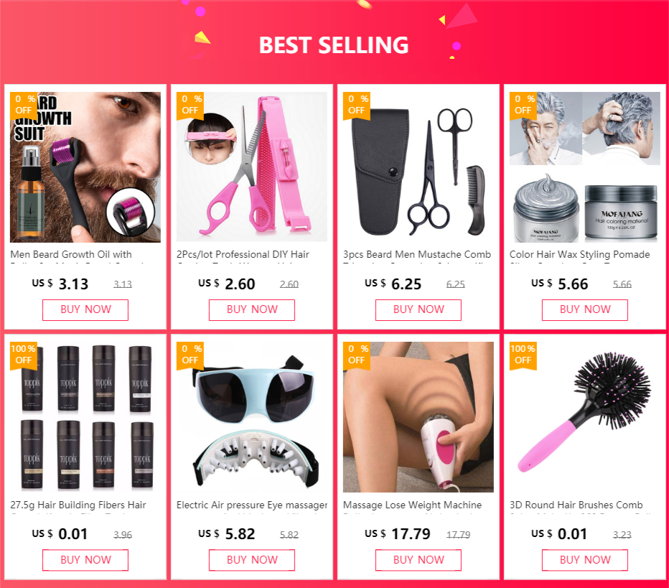
Task: Click the 0% OFF badge on scissors kit
Action: pos(356,105)
